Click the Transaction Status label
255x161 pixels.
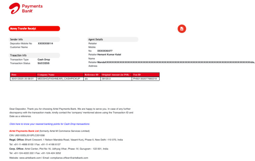(x=20, y=63)
